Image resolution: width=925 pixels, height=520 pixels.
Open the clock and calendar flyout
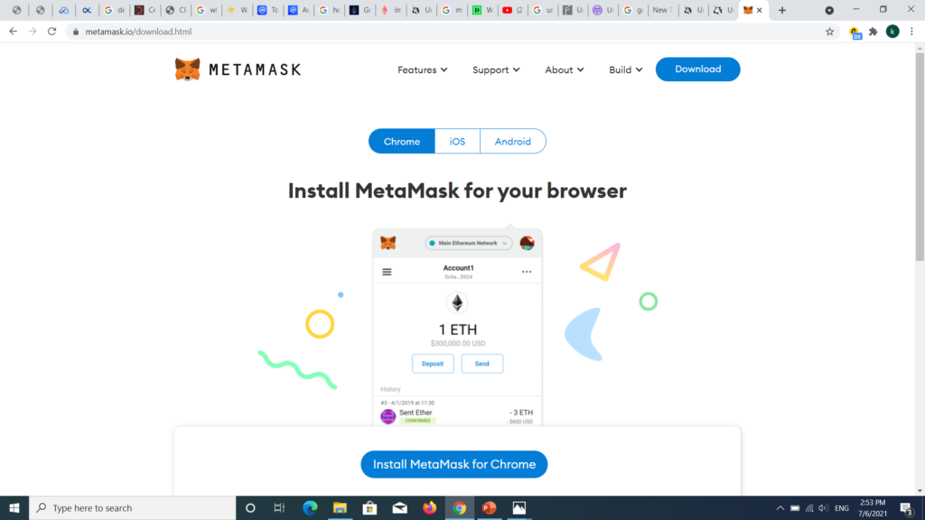point(873,508)
